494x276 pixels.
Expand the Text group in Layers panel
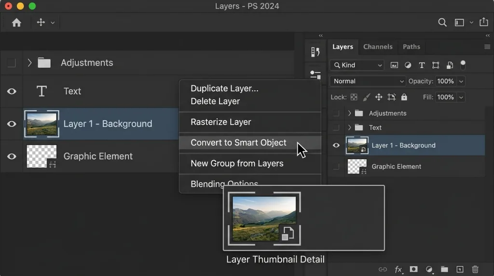tap(349, 127)
